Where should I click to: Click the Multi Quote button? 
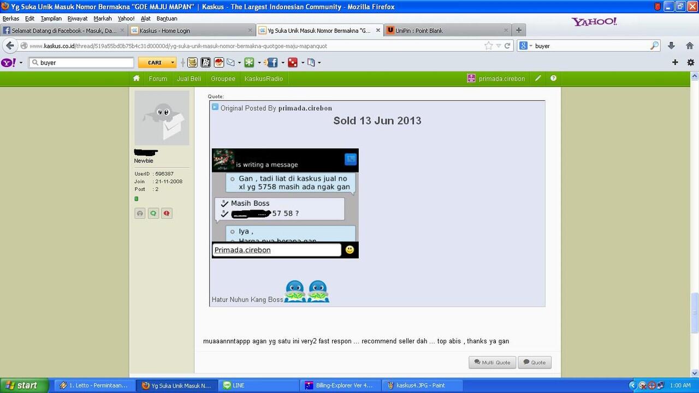[x=492, y=362]
